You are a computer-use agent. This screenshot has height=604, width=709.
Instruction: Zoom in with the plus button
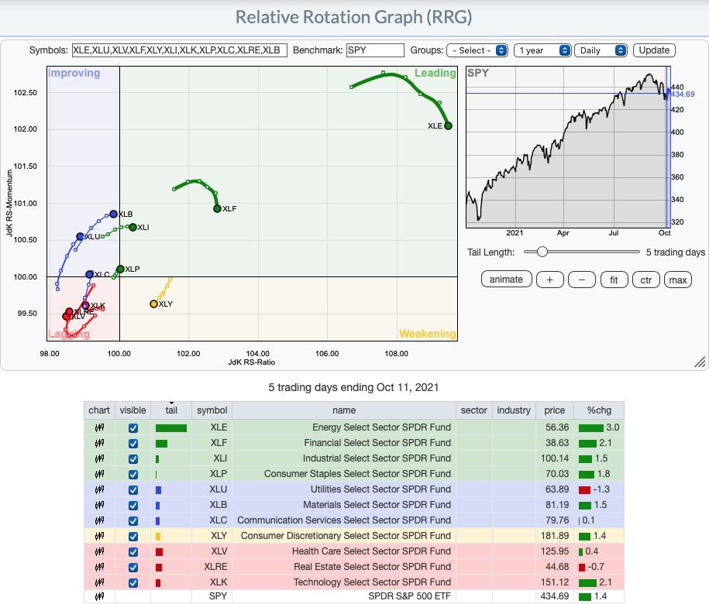click(550, 280)
